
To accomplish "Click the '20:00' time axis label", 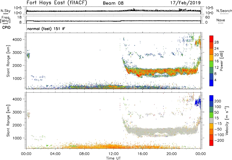I will click(x=172, y=154).
